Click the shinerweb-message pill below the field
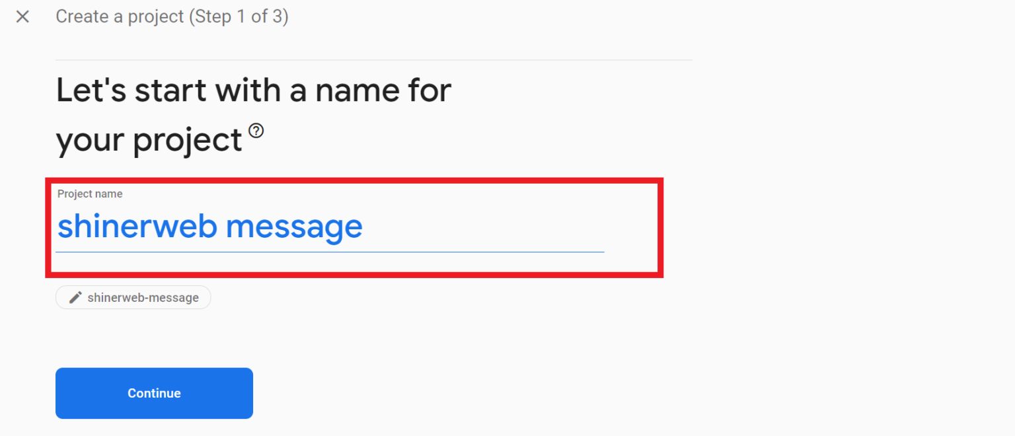Image resolution: width=1015 pixels, height=436 pixels. point(133,297)
